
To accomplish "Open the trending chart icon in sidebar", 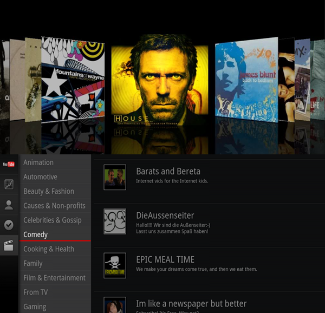I will click(x=9, y=184).
